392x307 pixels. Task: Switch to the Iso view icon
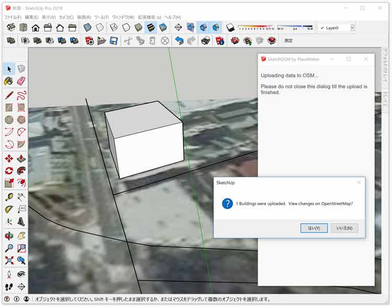11,27
